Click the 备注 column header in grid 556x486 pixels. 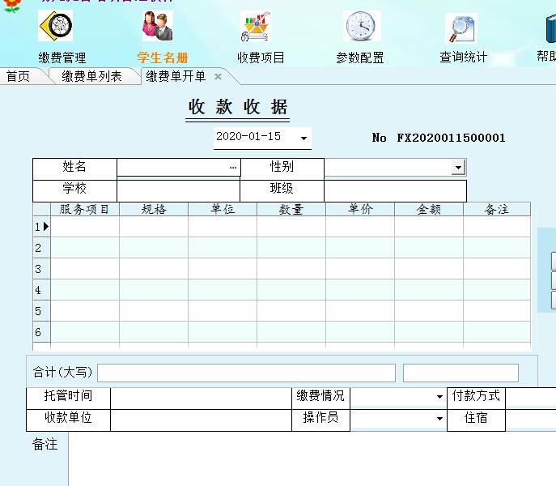497,209
